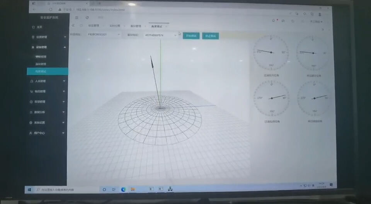Open the base station address dropdown 407F4B86F574

point(160,35)
